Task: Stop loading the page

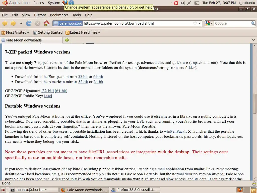Action: point(38,23)
